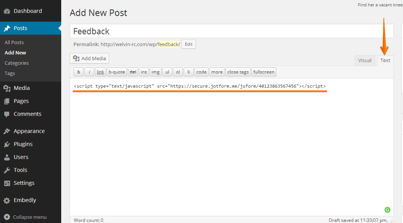403x223 pixels.
Task: Click the Pages icon in sidebar
Action: [7, 101]
